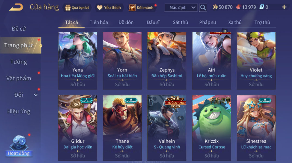Click the gold coin balance icon

pos(215,7)
